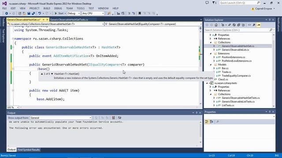Image resolution: width=282 pixels, height=158 pixels.
Task: Open the TEST menu
Action: coord(91,8)
